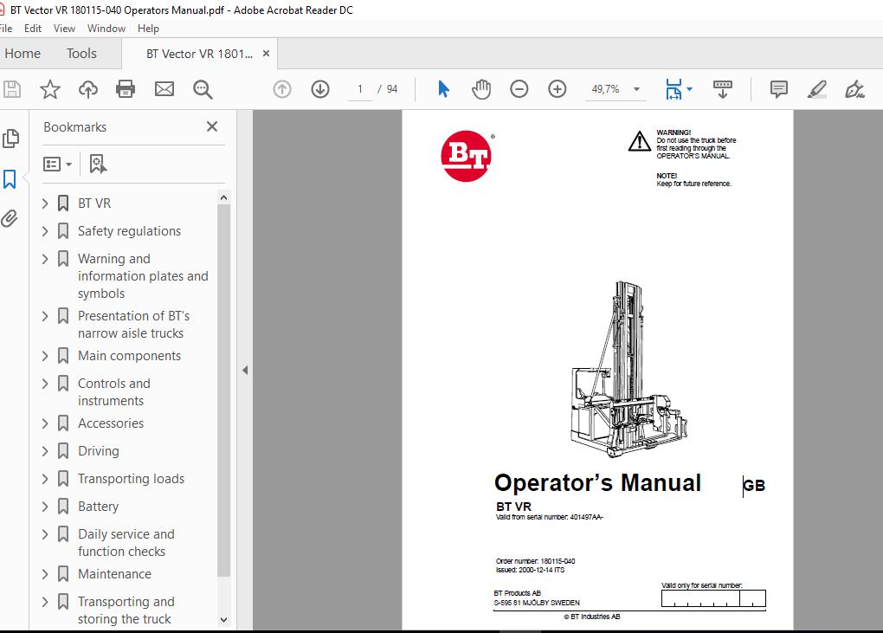Open the zoom level dropdown
The image size is (883, 633).
point(636,89)
